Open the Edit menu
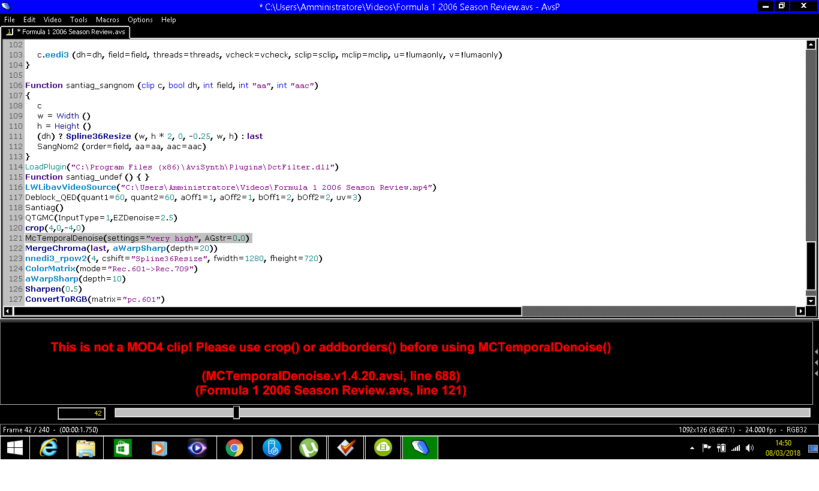The height and width of the screenshot is (491, 819). pos(29,20)
